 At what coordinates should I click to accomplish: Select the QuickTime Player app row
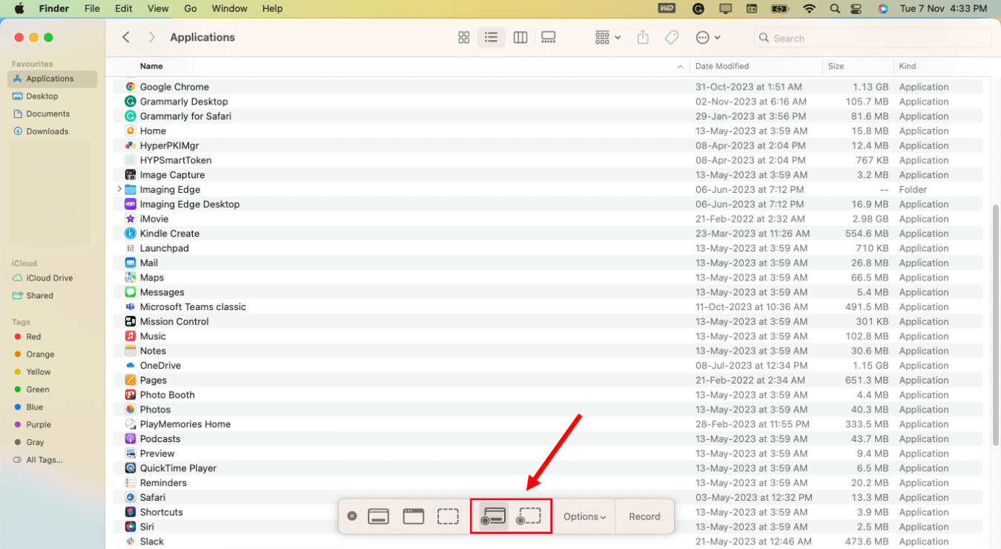[548, 468]
